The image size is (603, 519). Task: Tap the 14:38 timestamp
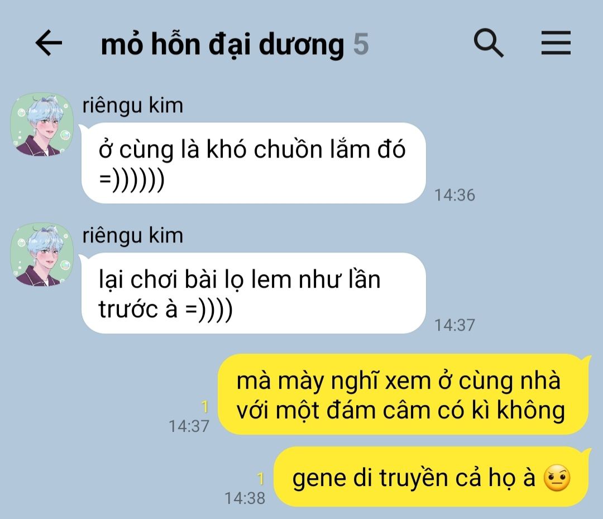pos(245,498)
